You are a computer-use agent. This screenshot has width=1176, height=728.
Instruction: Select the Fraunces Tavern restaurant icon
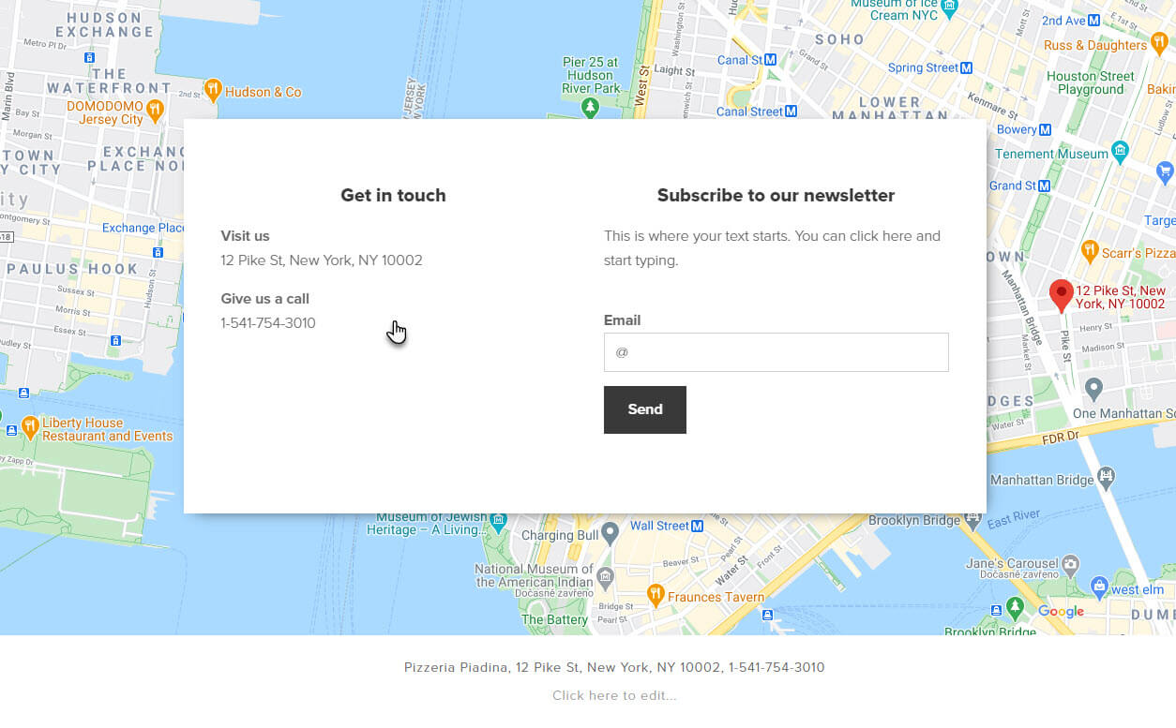[656, 594]
